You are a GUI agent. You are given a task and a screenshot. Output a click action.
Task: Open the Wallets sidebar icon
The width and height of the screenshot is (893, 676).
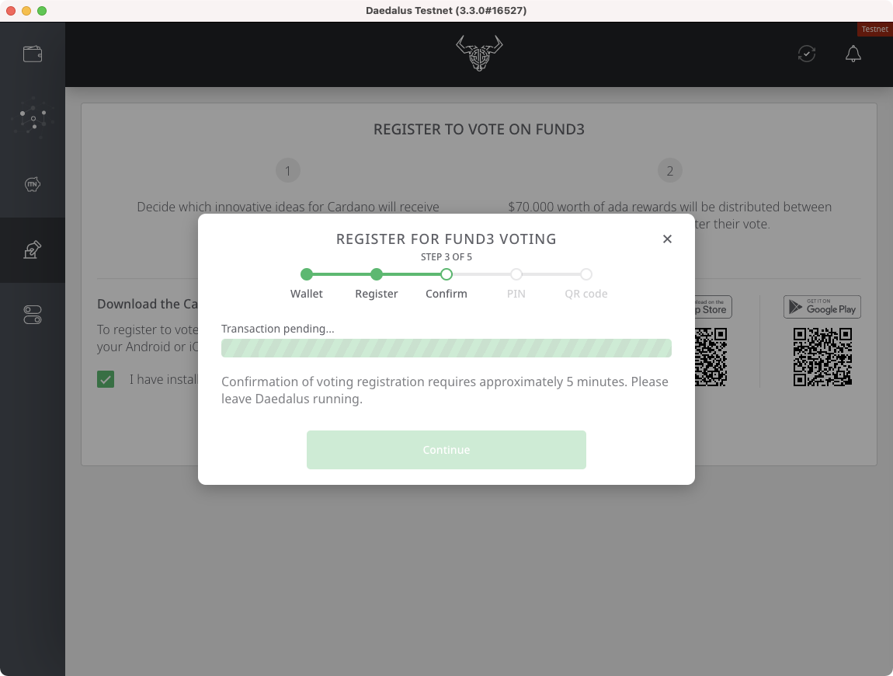point(33,54)
